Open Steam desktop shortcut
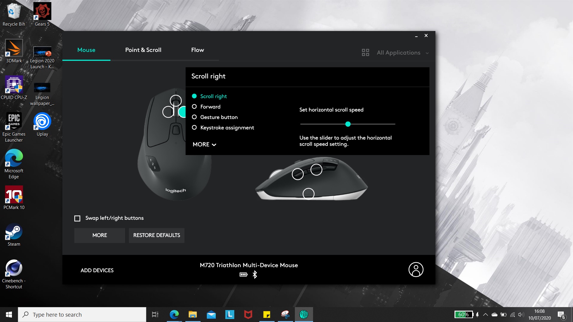Viewport: 573px width, 322px height. pyautogui.click(x=14, y=235)
